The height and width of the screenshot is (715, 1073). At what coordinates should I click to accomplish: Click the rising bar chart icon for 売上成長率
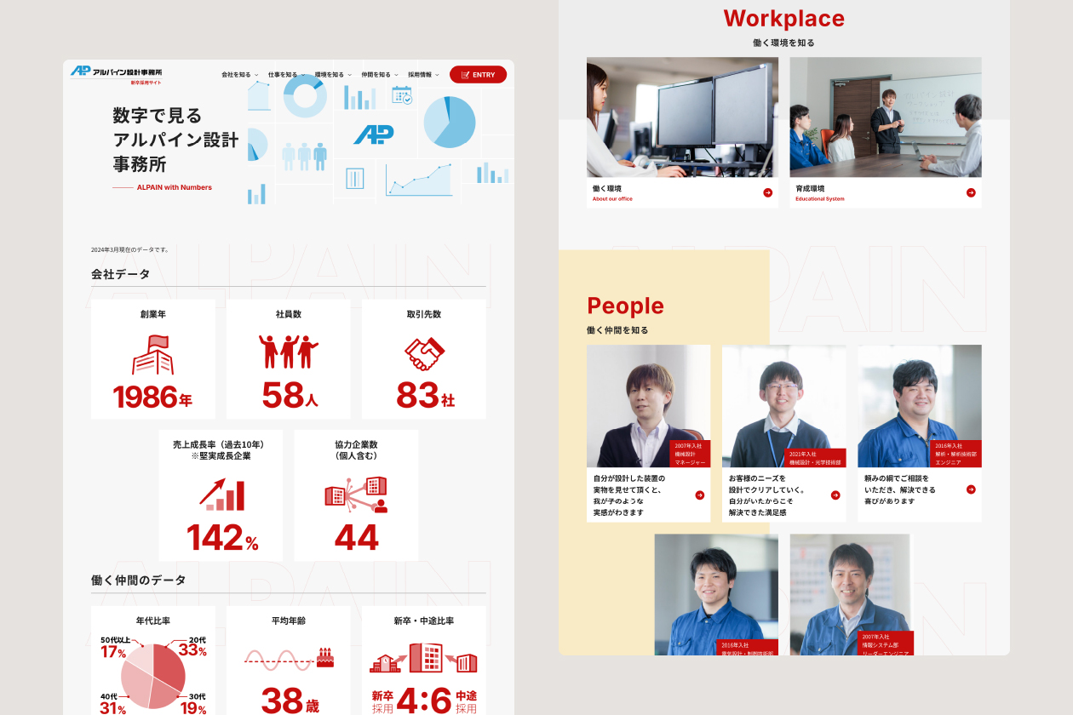click(x=221, y=494)
